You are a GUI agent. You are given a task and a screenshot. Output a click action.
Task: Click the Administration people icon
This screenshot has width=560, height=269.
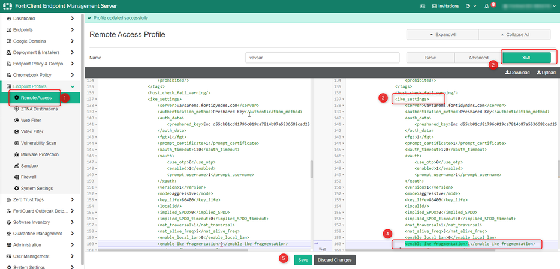(x=9, y=245)
